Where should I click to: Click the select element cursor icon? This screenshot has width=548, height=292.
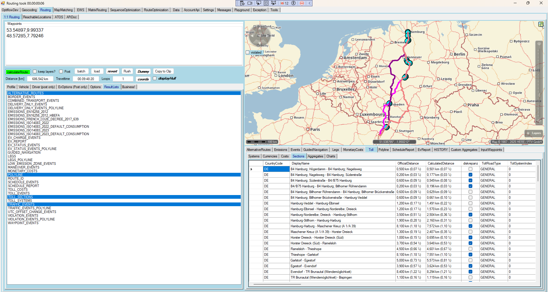[x=258, y=3]
